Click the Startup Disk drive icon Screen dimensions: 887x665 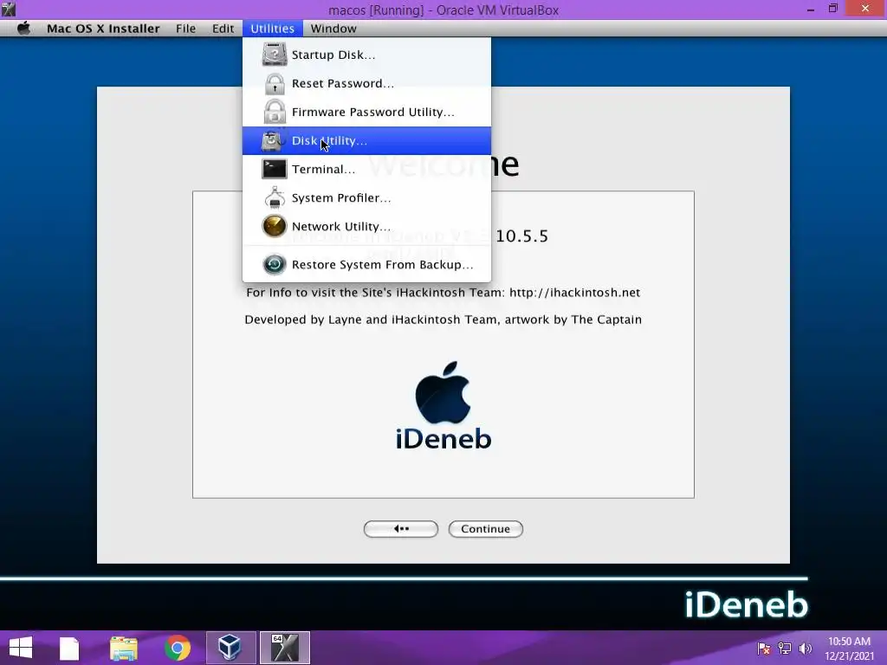(x=275, y=55)
